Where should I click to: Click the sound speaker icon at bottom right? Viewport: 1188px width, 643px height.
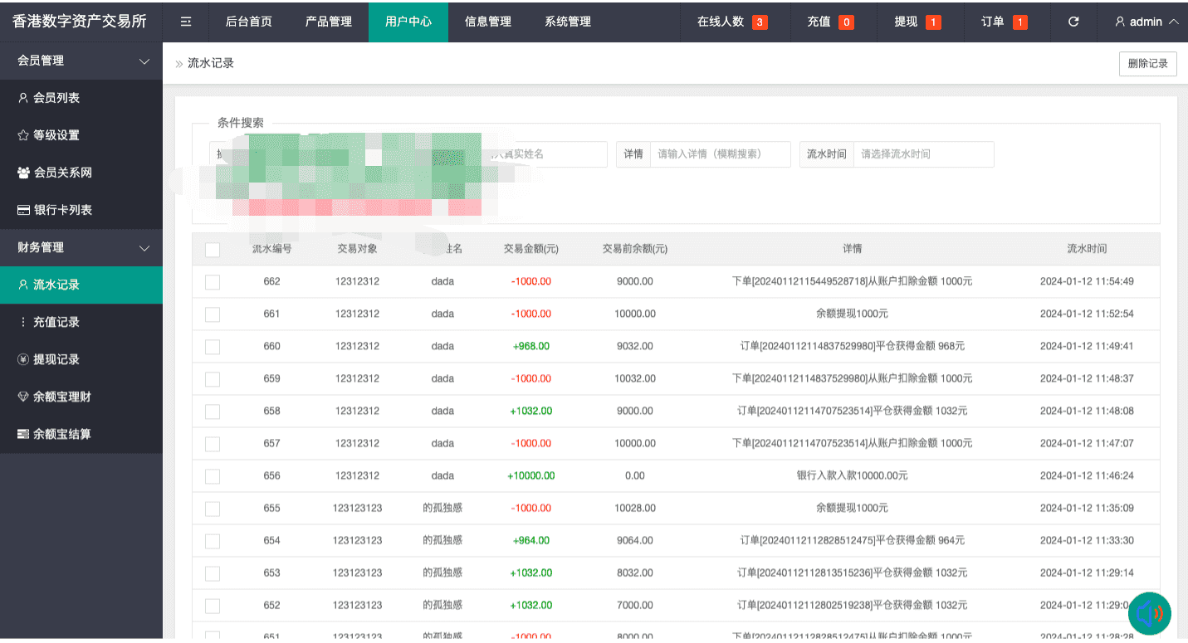pos(1150,614)
